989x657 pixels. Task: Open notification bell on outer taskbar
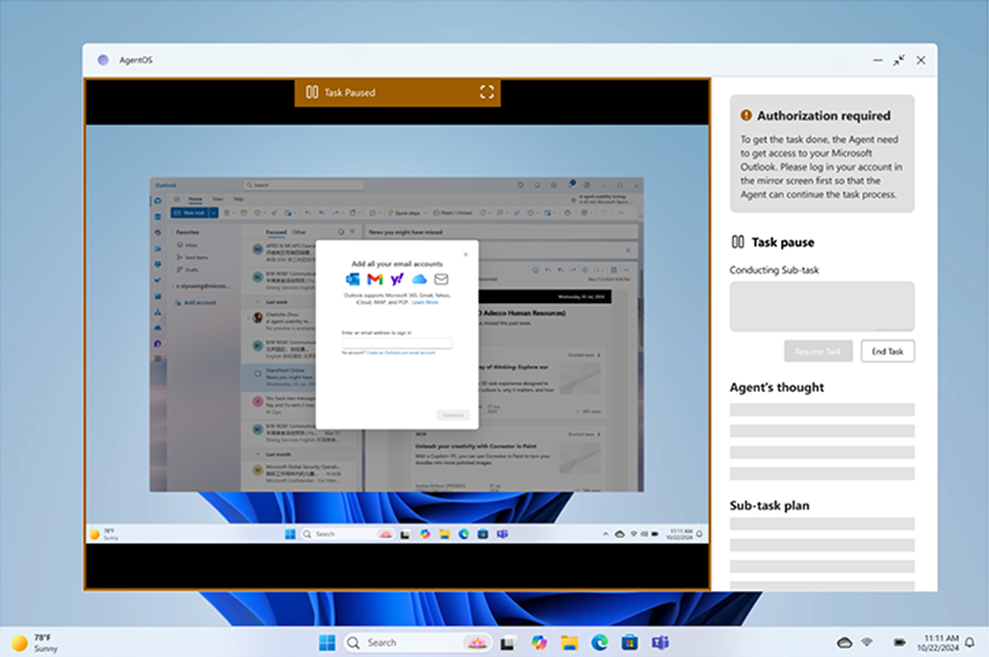(x=969, y=642)
